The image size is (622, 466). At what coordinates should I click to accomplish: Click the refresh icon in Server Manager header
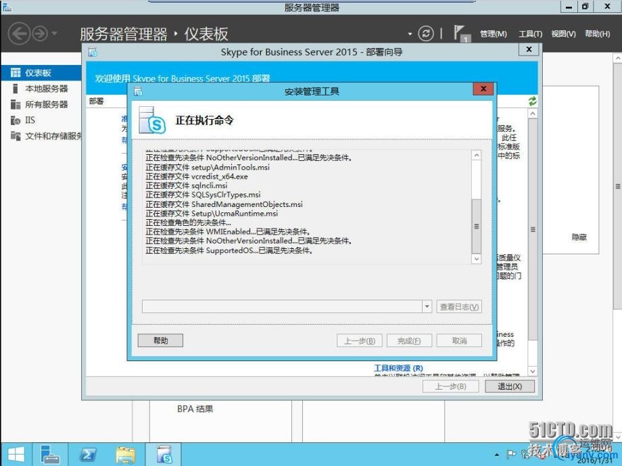[x=426, y=33]
